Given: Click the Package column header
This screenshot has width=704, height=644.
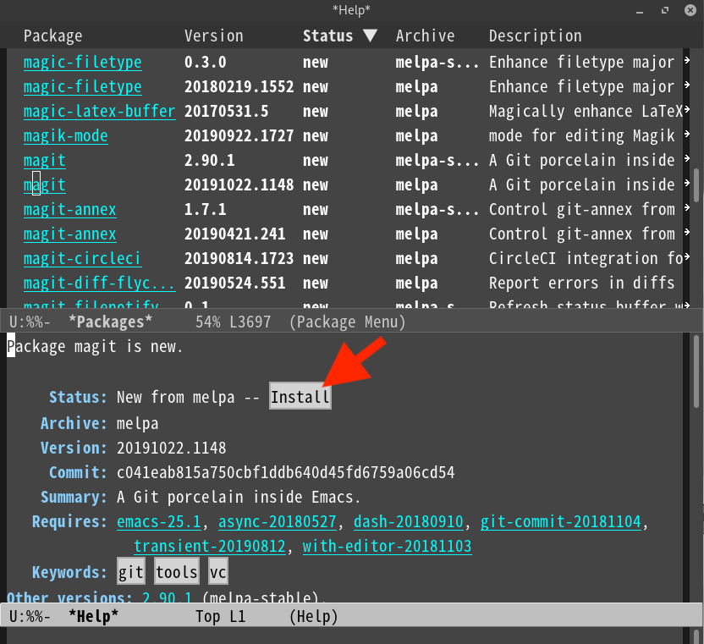Looking at the screenshot, I should click(53, 36).
